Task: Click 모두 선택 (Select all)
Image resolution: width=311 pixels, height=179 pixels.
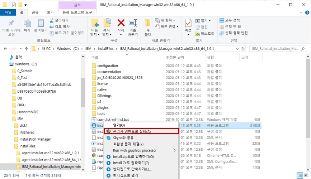Action: [x=232, y=20]
